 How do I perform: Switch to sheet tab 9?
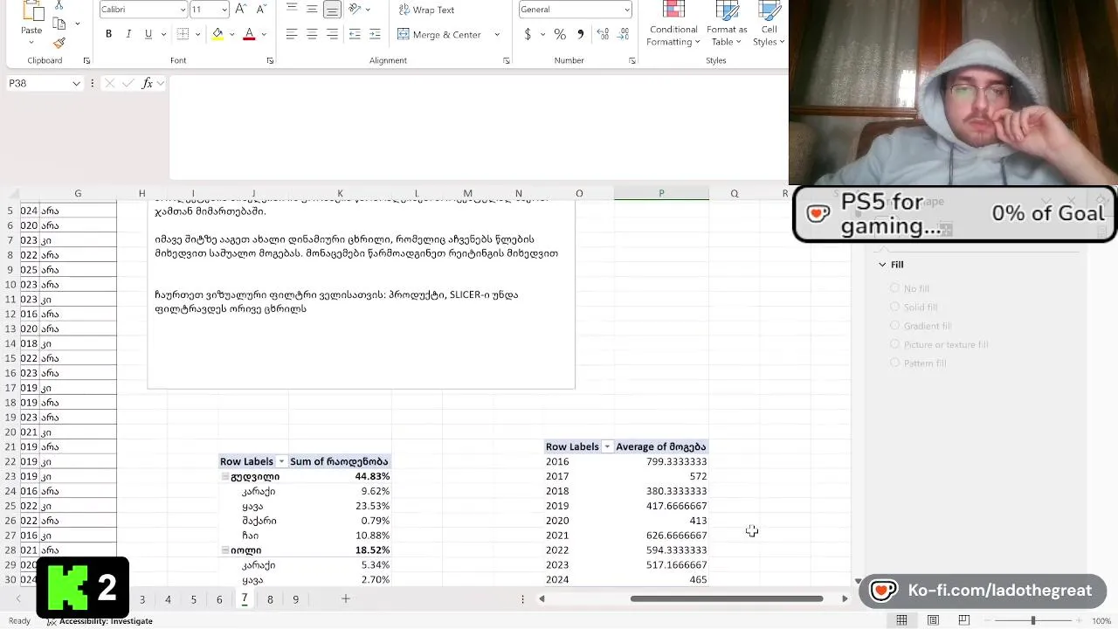coord(295,599)
